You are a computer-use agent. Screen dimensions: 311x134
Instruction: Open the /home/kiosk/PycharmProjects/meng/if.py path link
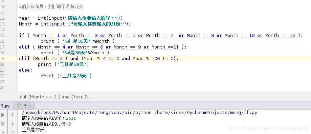coord(206,113)
